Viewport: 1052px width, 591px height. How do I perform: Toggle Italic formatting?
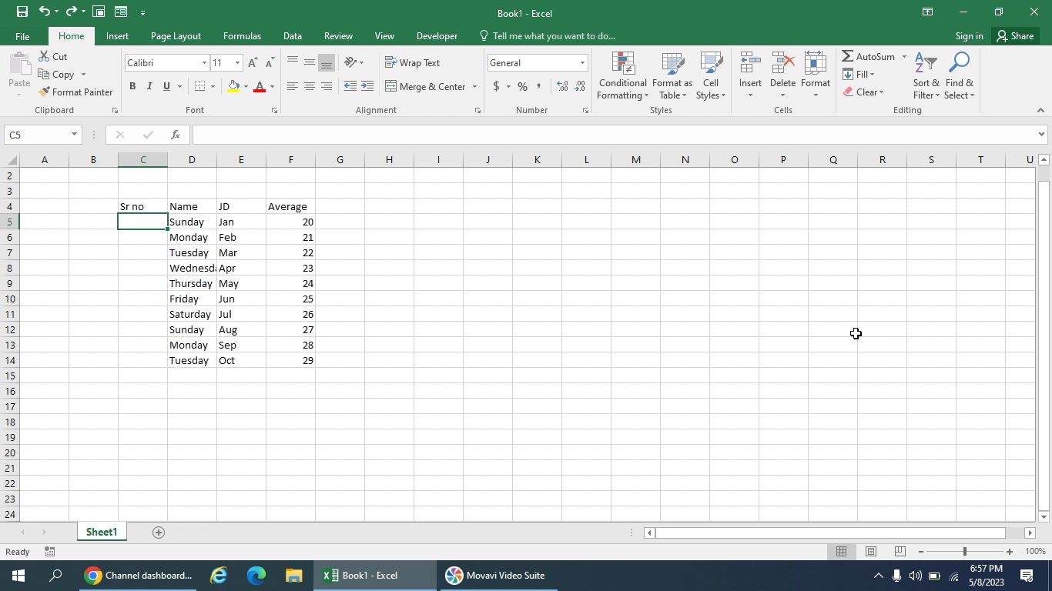[x=149, y=86]
